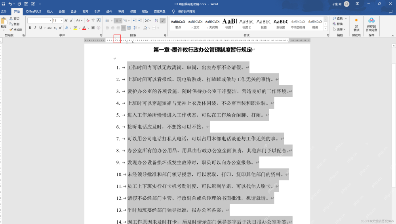The height and width of the screenshot is (224, 396).
Task: Toggle character shading (gray A) button
Action: pyautogui.click(x=93, y=28)
